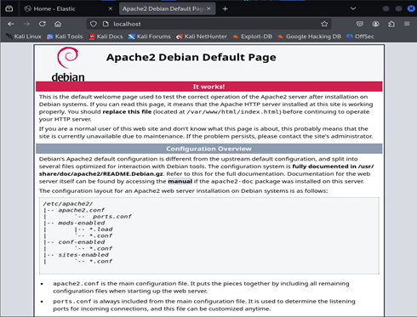Open the hamburger application menu

tap(407, 24)
